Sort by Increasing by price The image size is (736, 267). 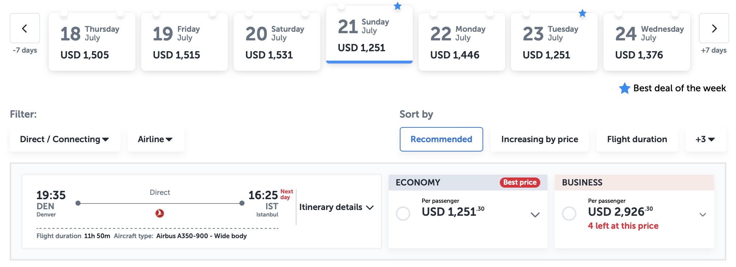tap(540, 139)
